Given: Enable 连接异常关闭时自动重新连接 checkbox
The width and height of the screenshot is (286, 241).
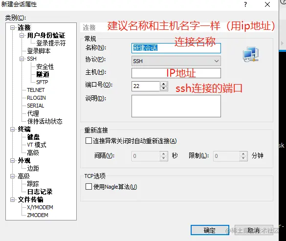Looking at the screenshot, I should point(88,141).
